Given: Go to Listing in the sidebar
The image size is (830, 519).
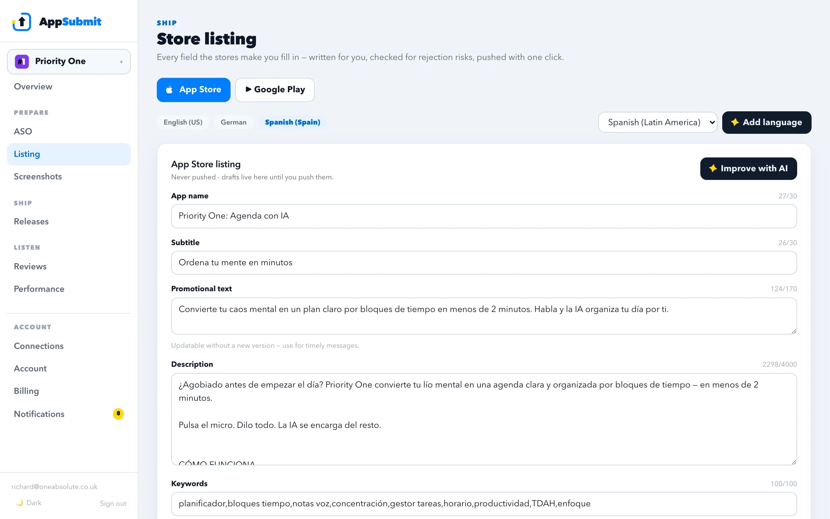Looking at the screenshot, I should coord(69,154).
